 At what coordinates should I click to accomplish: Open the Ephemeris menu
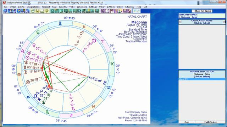[x=82, y=7]
